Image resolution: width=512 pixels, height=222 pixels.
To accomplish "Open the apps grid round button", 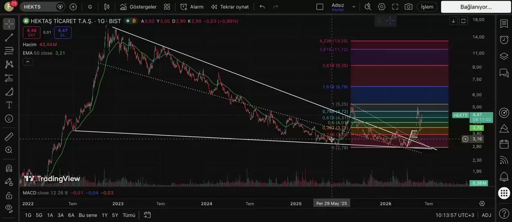I will (x=504, y=193).
